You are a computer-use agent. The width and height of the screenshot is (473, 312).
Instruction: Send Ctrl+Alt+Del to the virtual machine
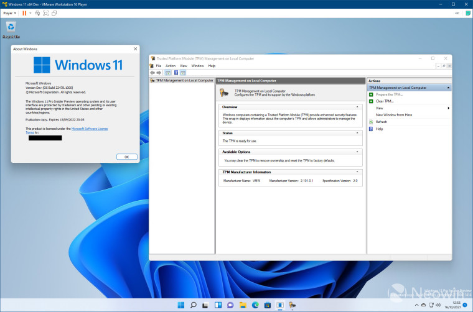click(x=37, y=13)
